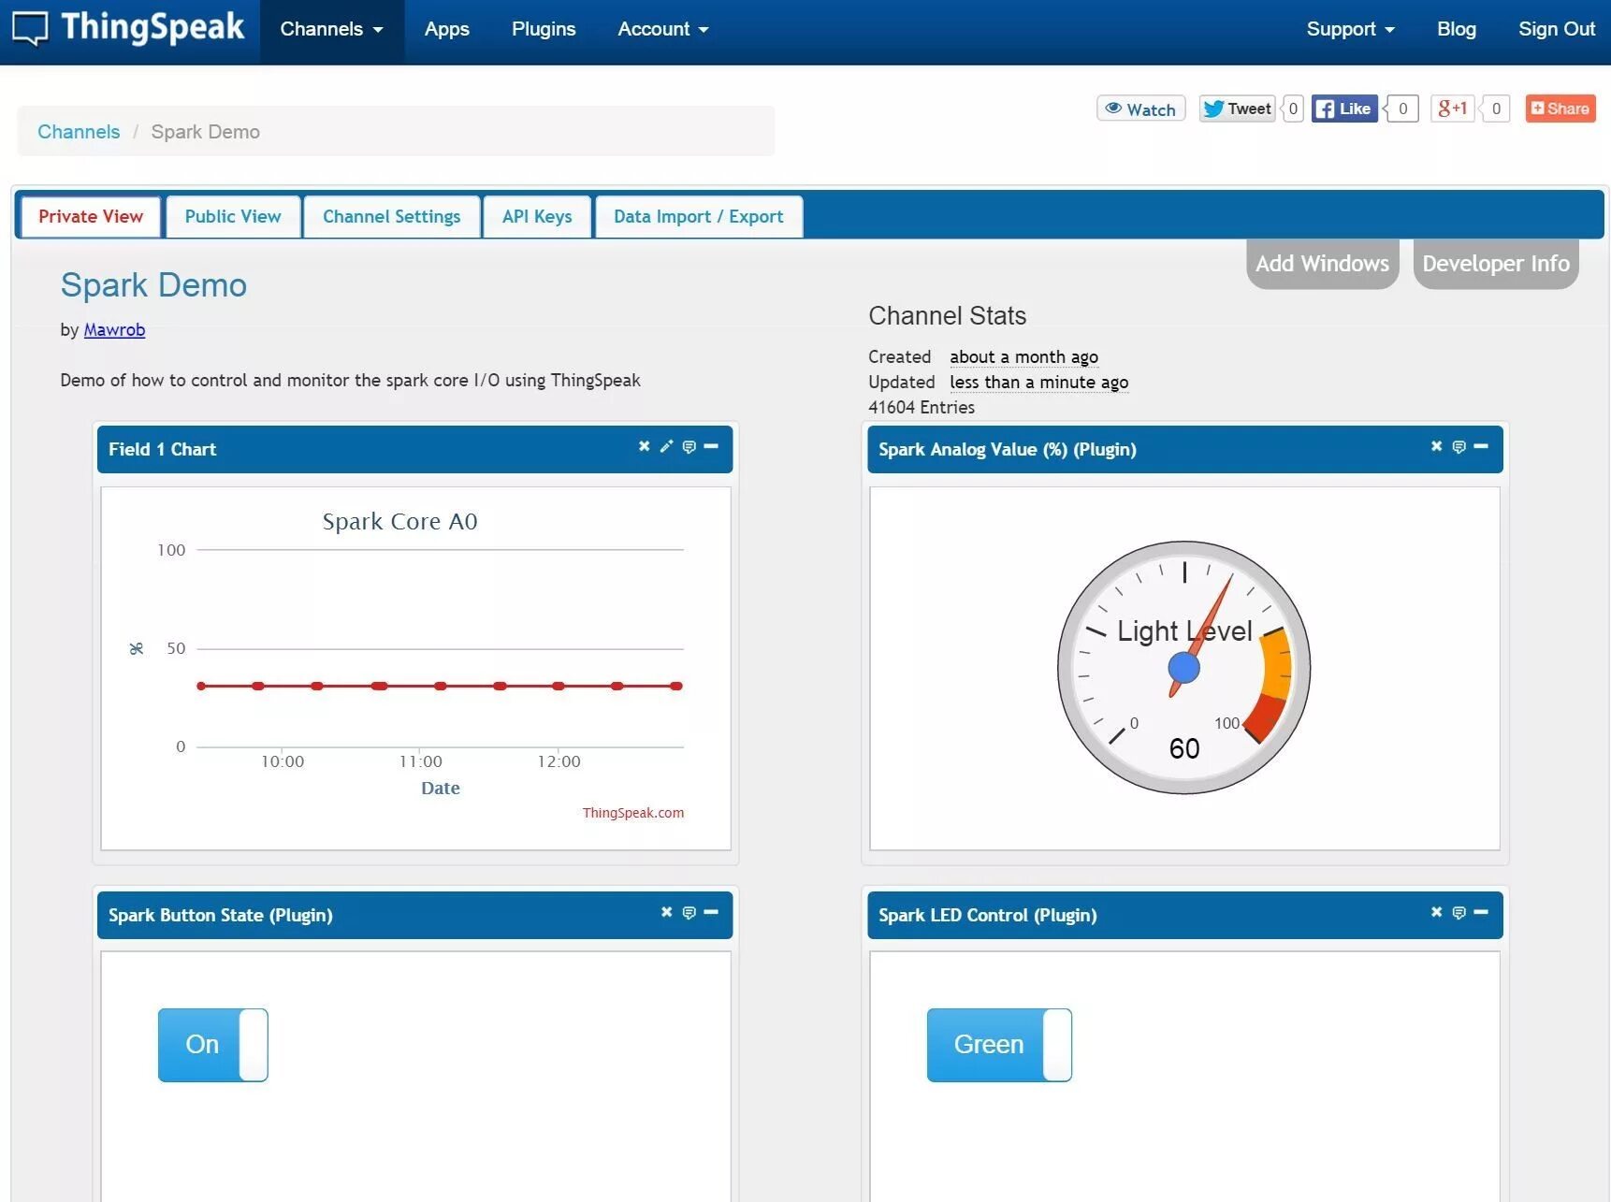
Task: Click the Like count badge
Action: (1401, 109)
